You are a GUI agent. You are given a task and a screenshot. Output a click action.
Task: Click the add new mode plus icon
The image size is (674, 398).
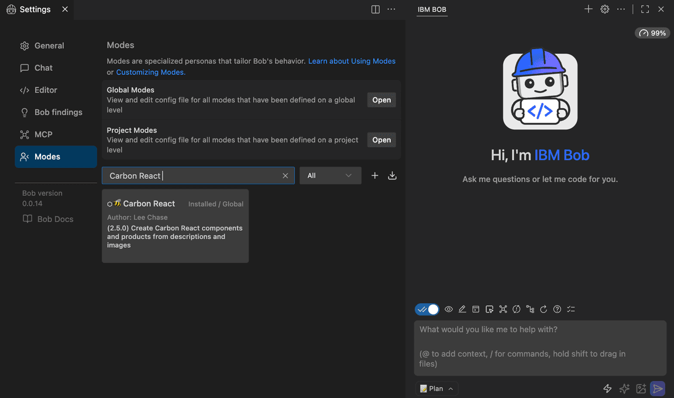click(x=374, y=175)
